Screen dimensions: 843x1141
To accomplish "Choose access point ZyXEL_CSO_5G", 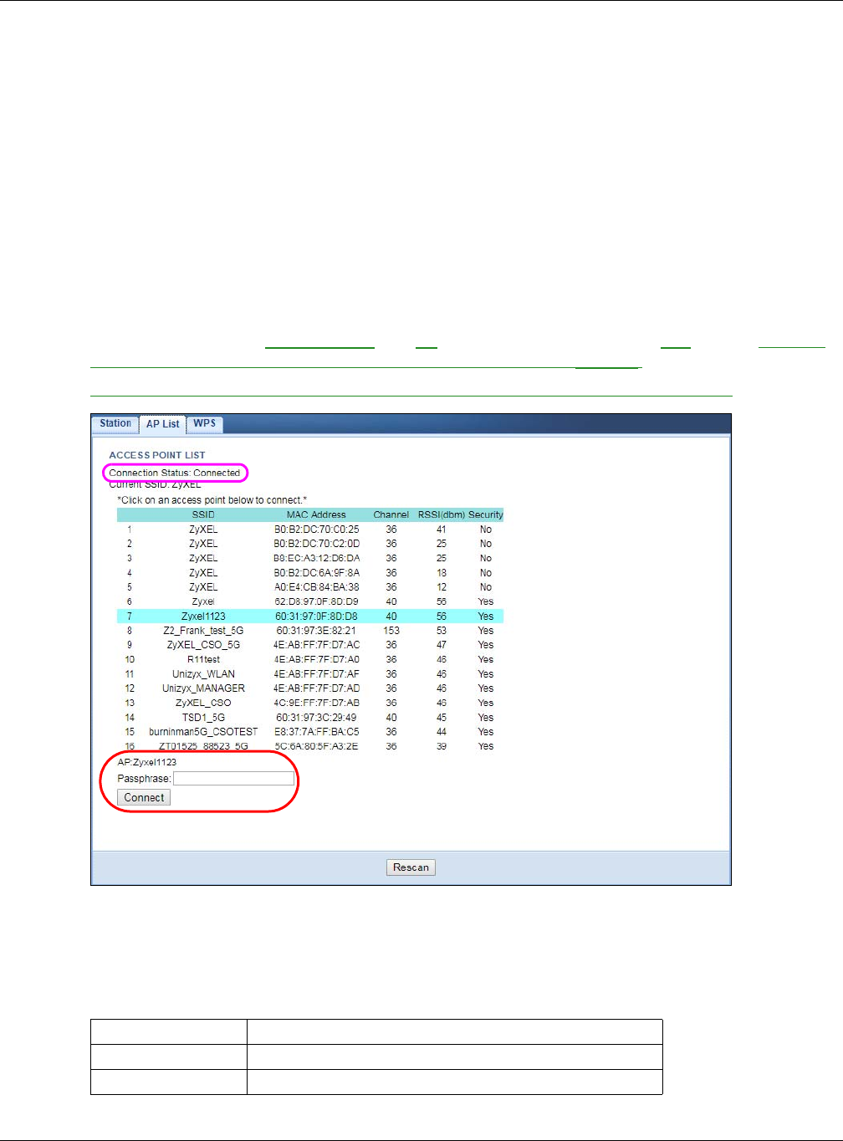I will coord(310,645).
